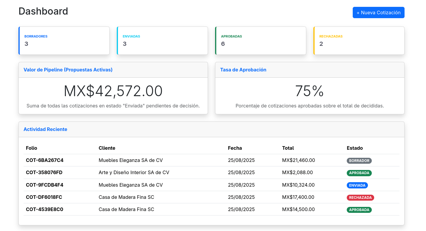Viewport: 426px width, 231px height.
Task: Click the BORRADOR status badge
Action: point(359,160)
